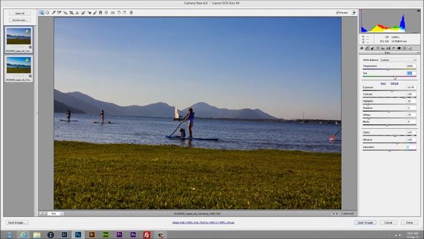Click the Save Images button

click(17, 223)
